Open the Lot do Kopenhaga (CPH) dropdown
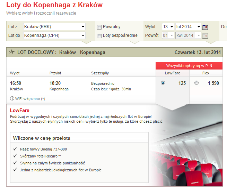 click(x=54, y=35)
